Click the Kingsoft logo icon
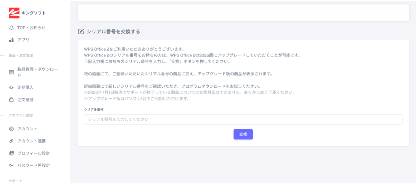416x184 pixels. click(14, 13)
